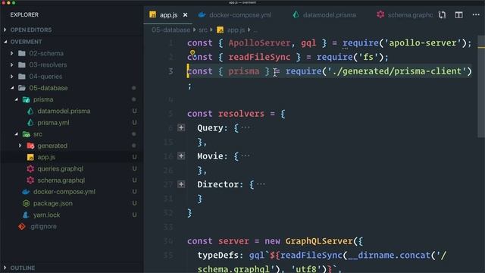485x273 pixels.
Task: Open docker-compose.yml file in the explorer tree
Action: 64,192
